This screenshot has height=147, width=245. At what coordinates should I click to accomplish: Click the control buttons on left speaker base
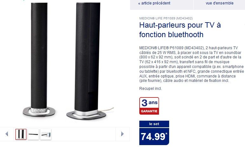[x=39, y=110]
